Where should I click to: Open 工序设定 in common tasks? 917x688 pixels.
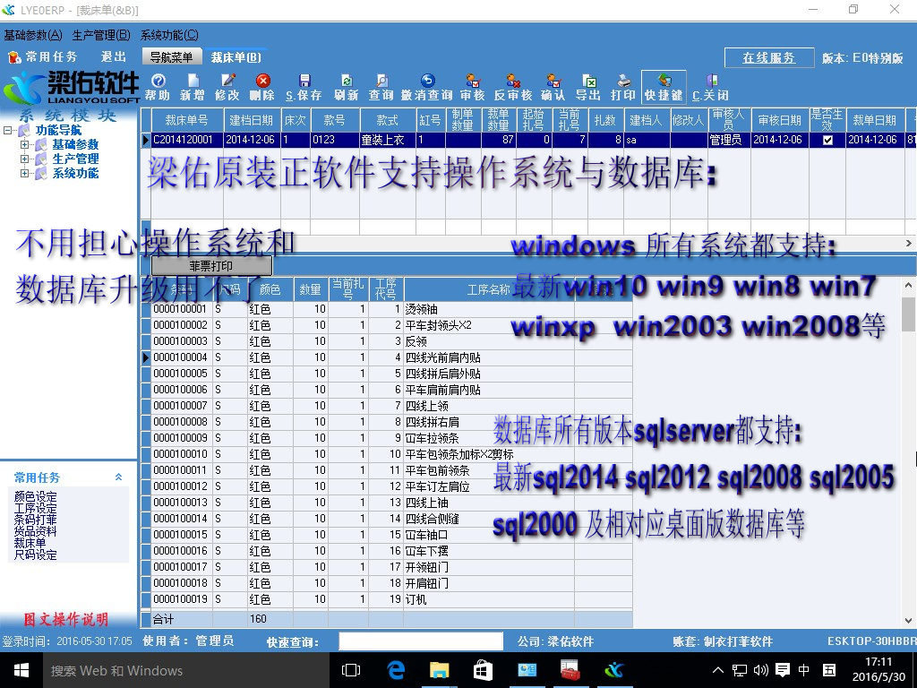(x=36, y=509)
